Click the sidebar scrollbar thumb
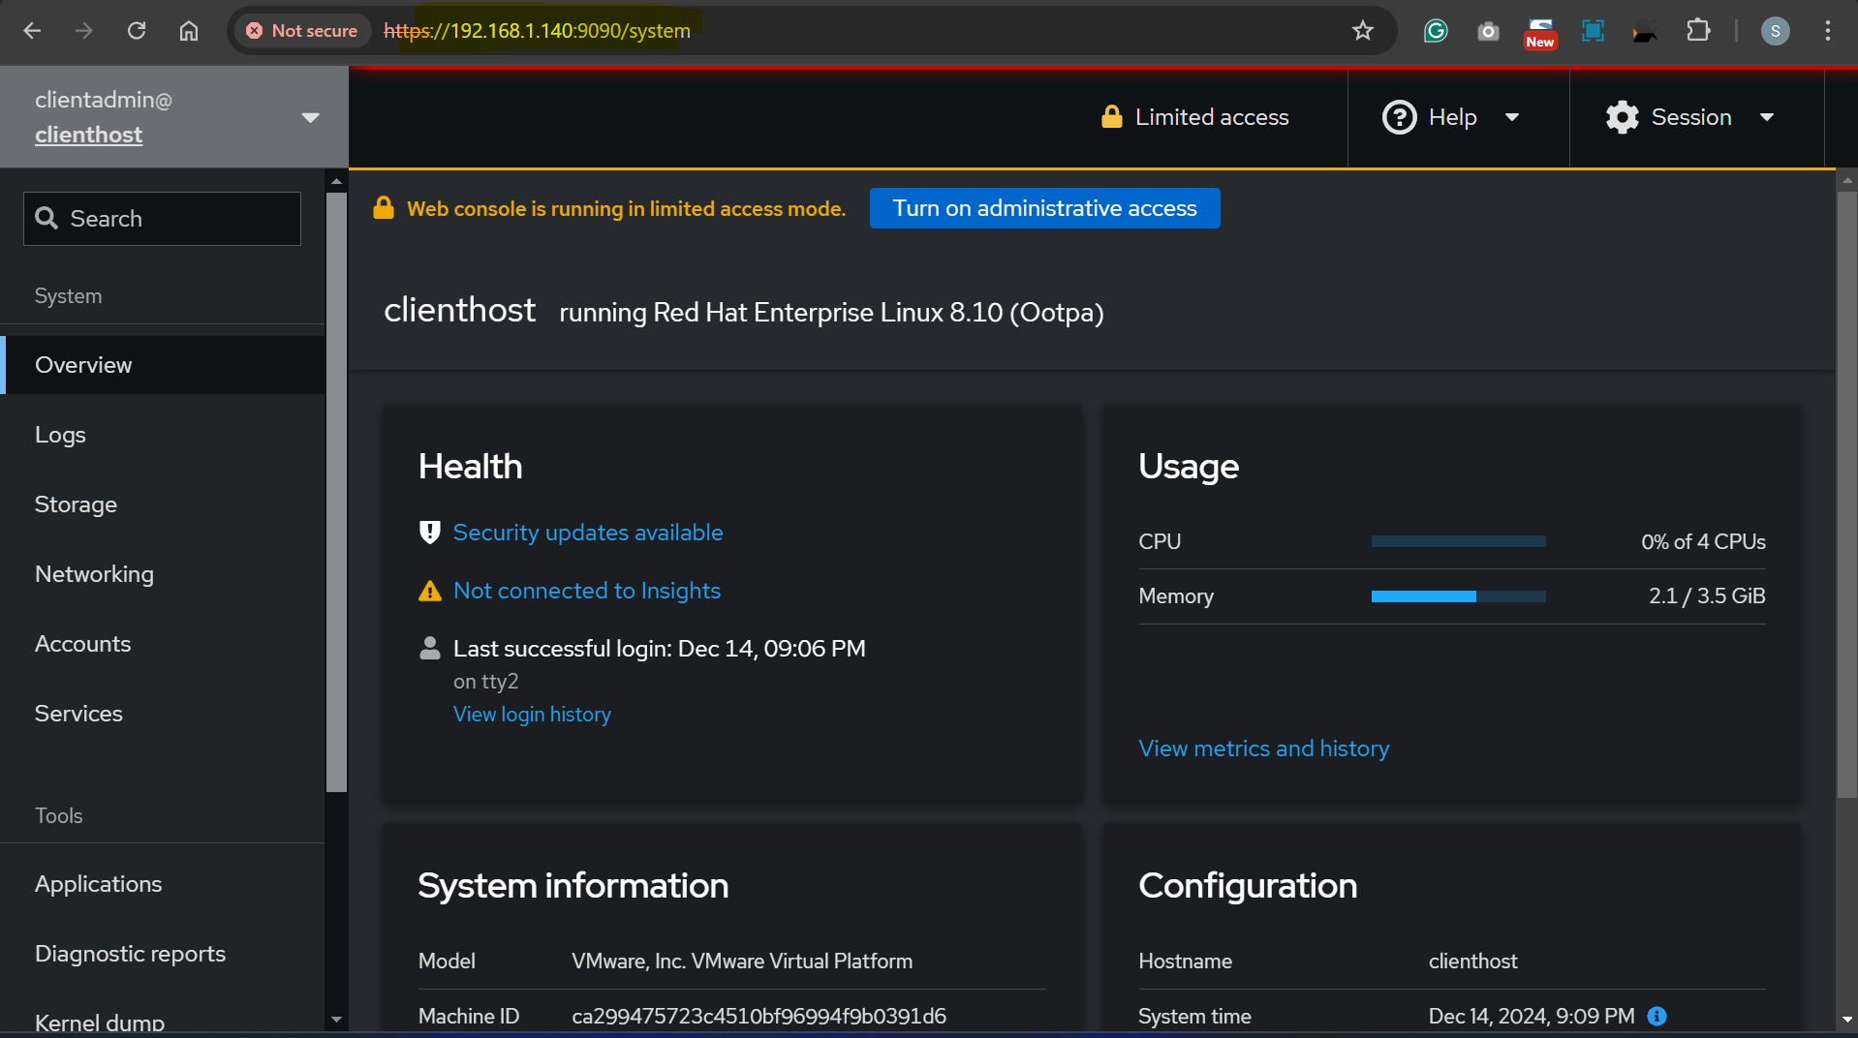The image size is (1858, 1038). click(336, 492)
